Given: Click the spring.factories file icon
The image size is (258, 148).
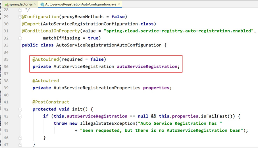Looking at the screenshot, I should point(6,4).
